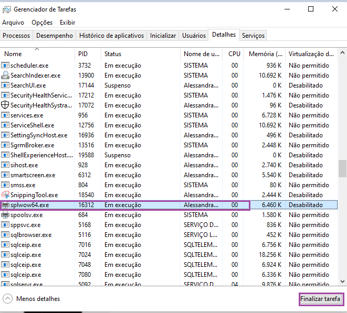Click the splwow64.exe printer icon
The height and width of the screenshot is (313, 347).
(x=5, y=205)
